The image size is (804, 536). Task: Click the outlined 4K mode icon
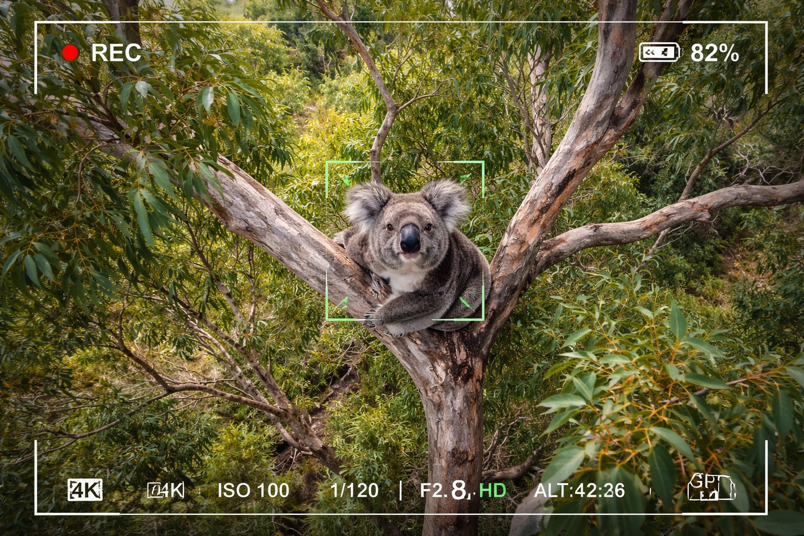click(x=166, y=490)
